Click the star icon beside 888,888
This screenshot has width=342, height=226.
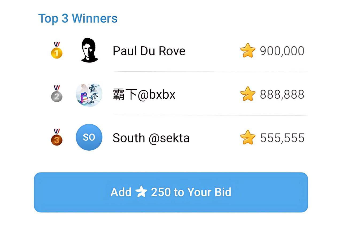248,94
